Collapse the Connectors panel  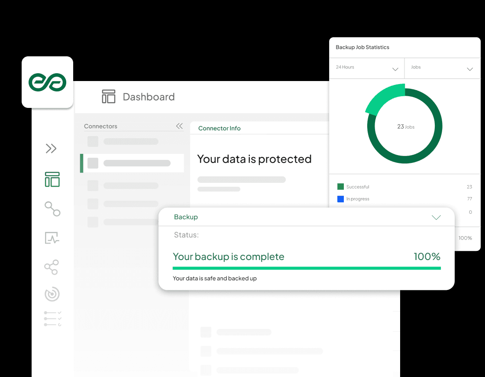pos(179,126)
